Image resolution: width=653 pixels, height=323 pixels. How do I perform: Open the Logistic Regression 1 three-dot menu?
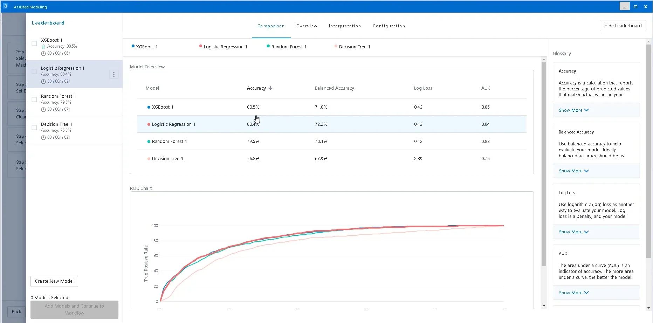coord(114,74)
